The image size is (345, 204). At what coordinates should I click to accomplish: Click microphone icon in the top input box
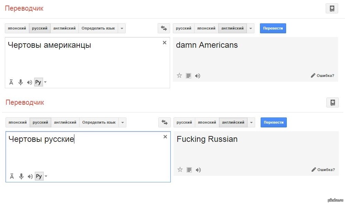[21, 82]
